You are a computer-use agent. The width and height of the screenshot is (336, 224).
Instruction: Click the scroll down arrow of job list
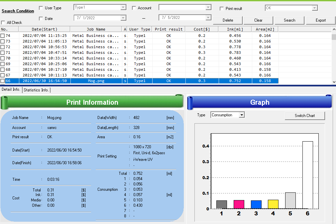pos(334,82)
